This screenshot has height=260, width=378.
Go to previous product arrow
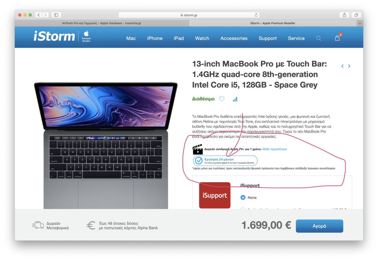[x=342, y=66]
